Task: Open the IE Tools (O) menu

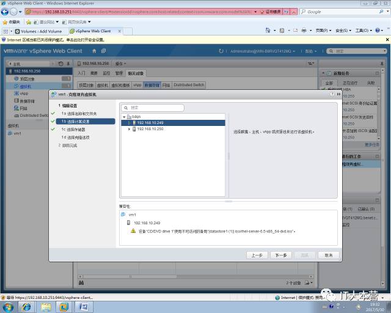Action: [x=364, y=31]
